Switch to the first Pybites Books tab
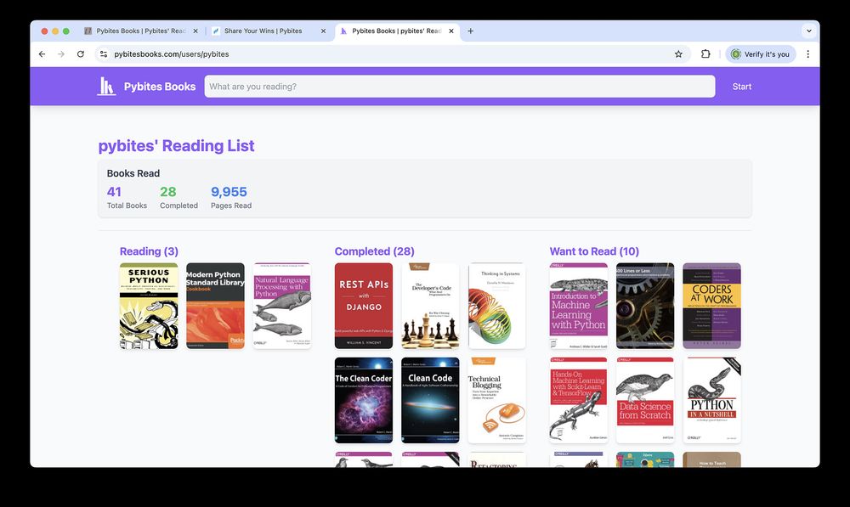 click(140, 31)
